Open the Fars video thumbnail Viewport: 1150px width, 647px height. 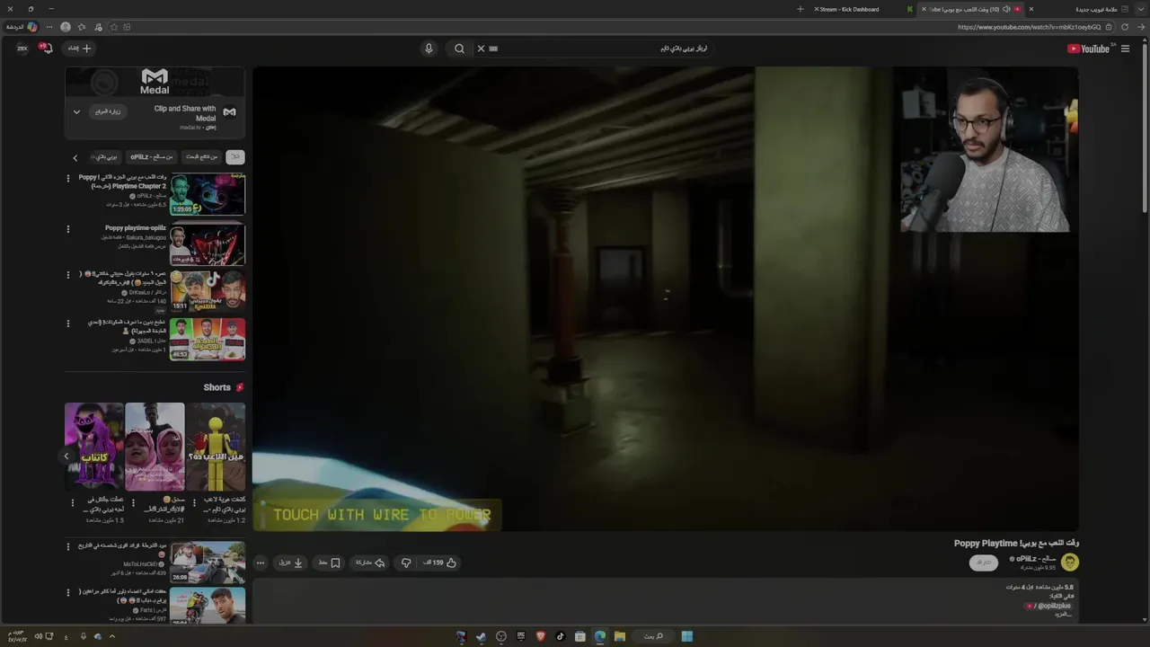click(208, 607)
